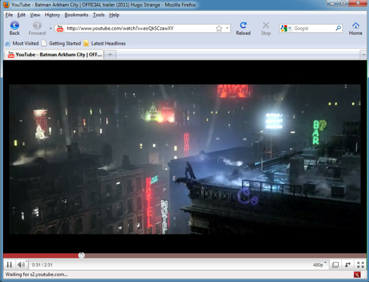Open the History menu
Viewport: 369px width, 282px height.
[52, 15]
